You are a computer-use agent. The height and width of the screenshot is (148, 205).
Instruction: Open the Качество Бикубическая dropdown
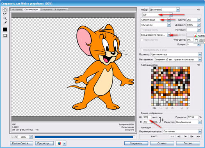click(200, 122)
